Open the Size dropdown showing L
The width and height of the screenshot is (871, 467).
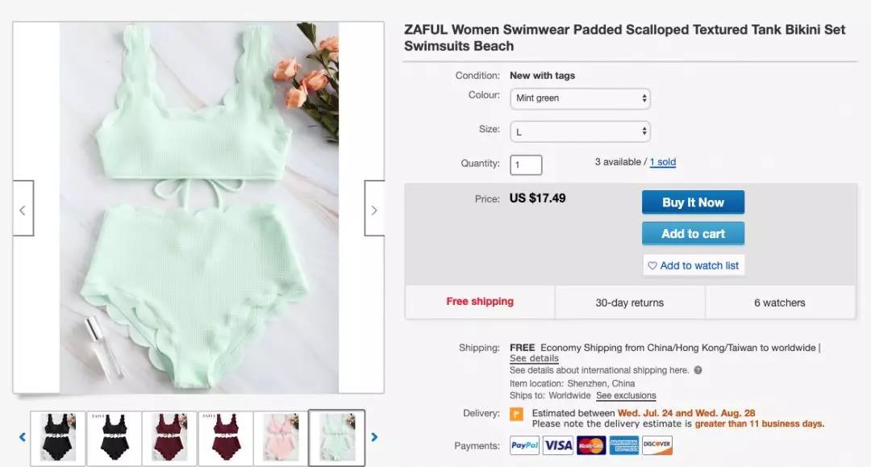[580, 131]
